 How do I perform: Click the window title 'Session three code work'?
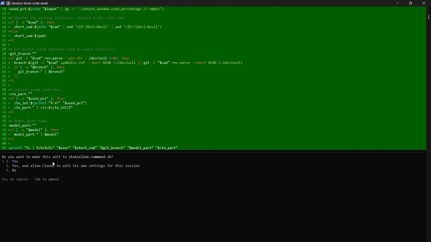[x=30, y=3]
